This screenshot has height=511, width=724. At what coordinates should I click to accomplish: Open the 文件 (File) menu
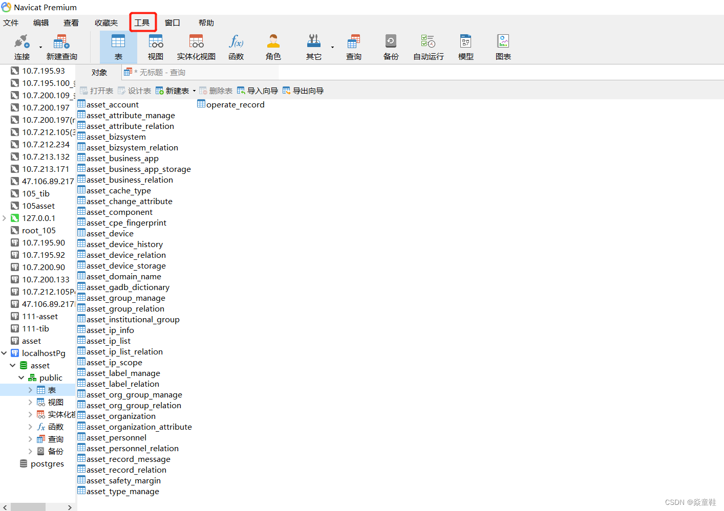[x=11, y=23]
